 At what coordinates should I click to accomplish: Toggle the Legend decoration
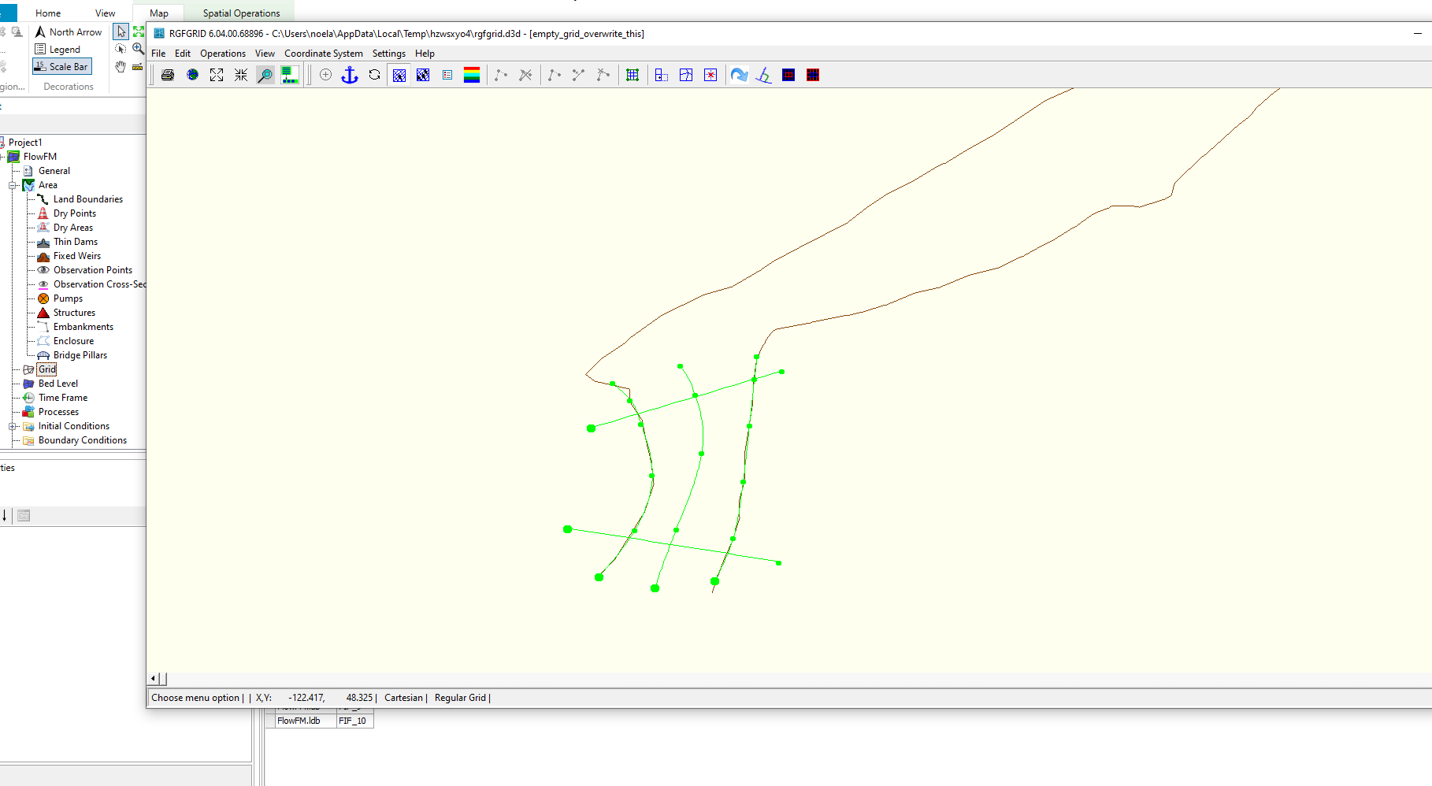[58, 50]
